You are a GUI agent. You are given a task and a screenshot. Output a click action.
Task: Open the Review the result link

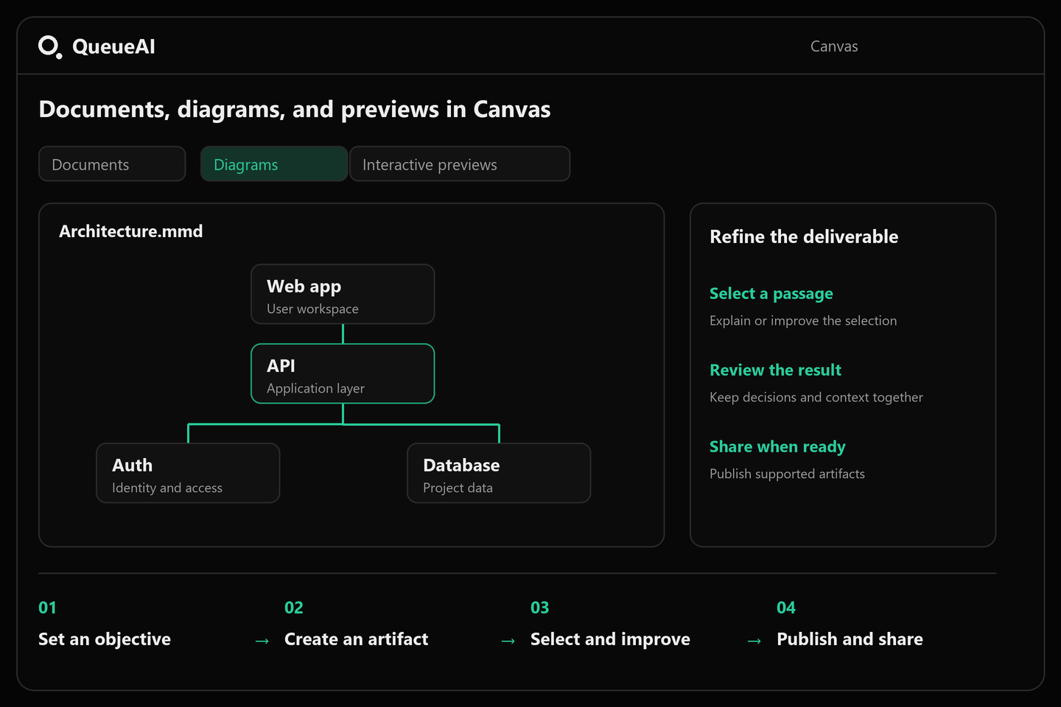(775, 370)
